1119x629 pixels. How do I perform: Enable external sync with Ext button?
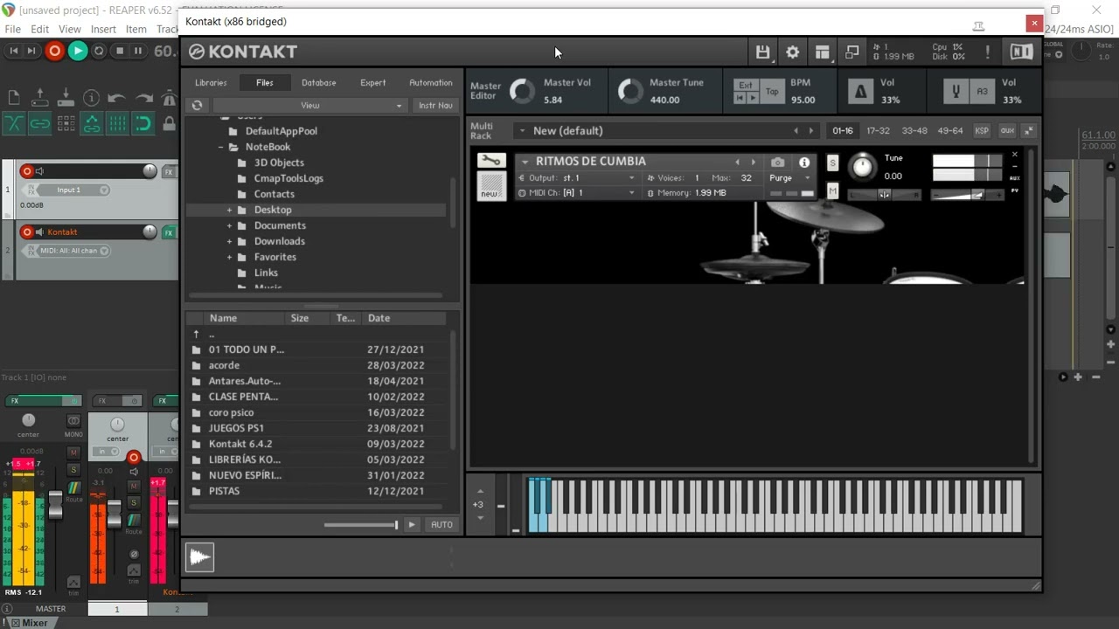(746, 85)
